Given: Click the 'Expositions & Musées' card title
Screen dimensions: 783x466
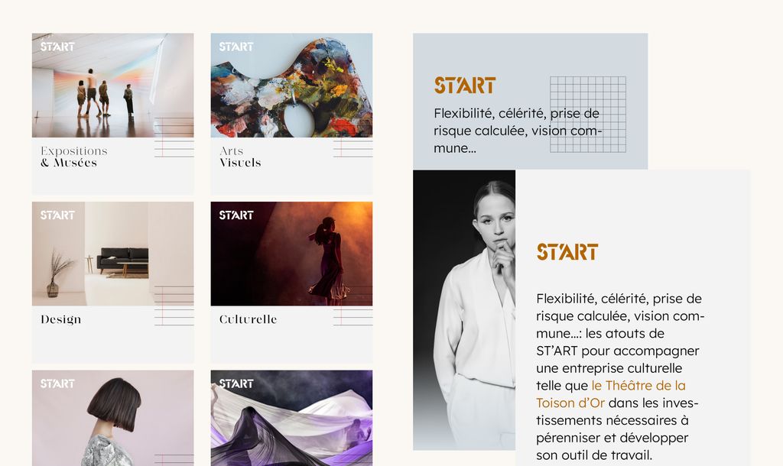Looking at the screenshot, I should tap(74, 157).
